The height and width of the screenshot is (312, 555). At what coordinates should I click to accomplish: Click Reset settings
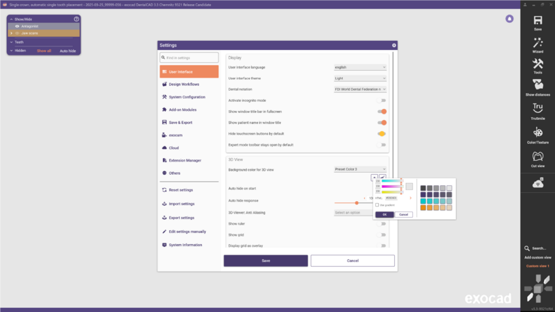181,190
